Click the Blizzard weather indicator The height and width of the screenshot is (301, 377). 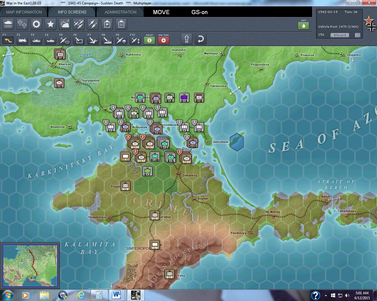[340, 35]
